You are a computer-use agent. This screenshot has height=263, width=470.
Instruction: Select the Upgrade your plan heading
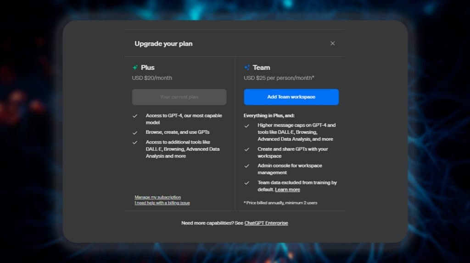[x=163, y=43]
